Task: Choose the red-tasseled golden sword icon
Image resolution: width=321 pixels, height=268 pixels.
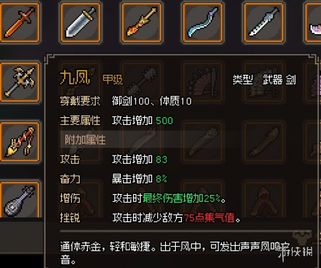Action: coord(20,142)
